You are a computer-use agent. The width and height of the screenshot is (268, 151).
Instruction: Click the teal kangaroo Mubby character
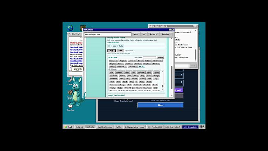click(x=78, y=91)
